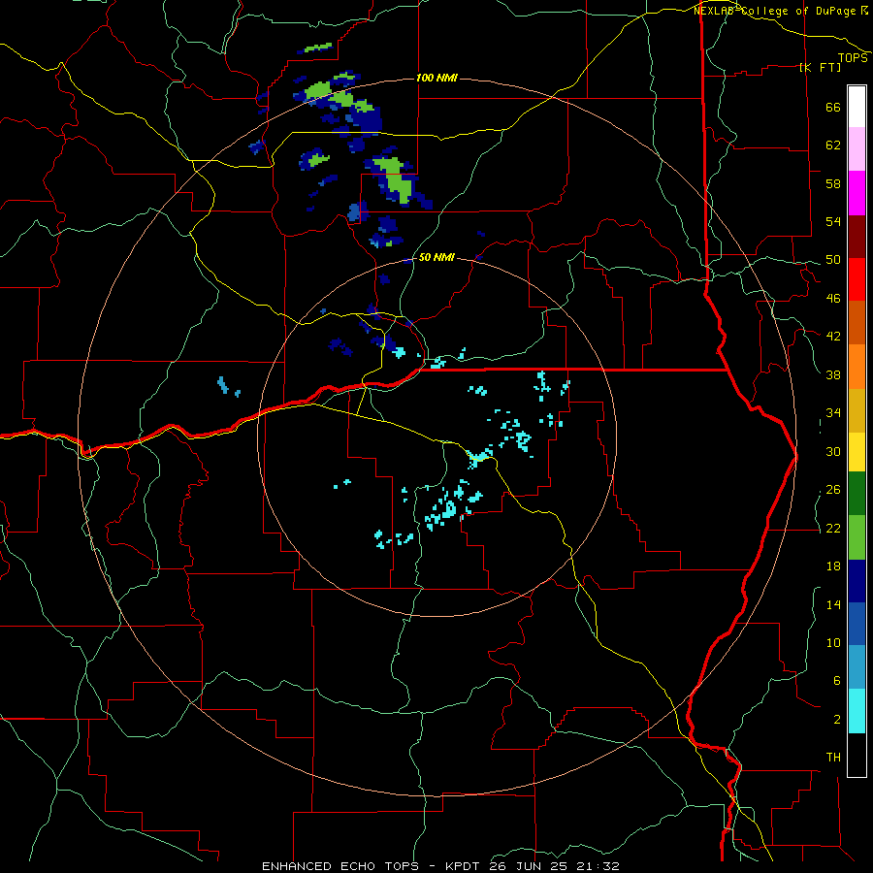Click the light blue swatch beside 6
The width and height of the screenshot is (873, 873).
click(857, 667)
